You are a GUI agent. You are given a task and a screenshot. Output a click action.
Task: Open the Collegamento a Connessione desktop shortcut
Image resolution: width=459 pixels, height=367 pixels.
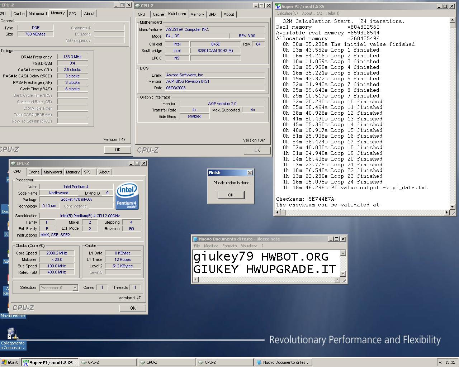pyautogui.click(x=13, y=338)
